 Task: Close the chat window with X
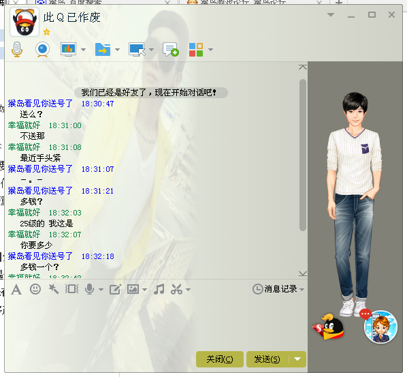(391, 15)
